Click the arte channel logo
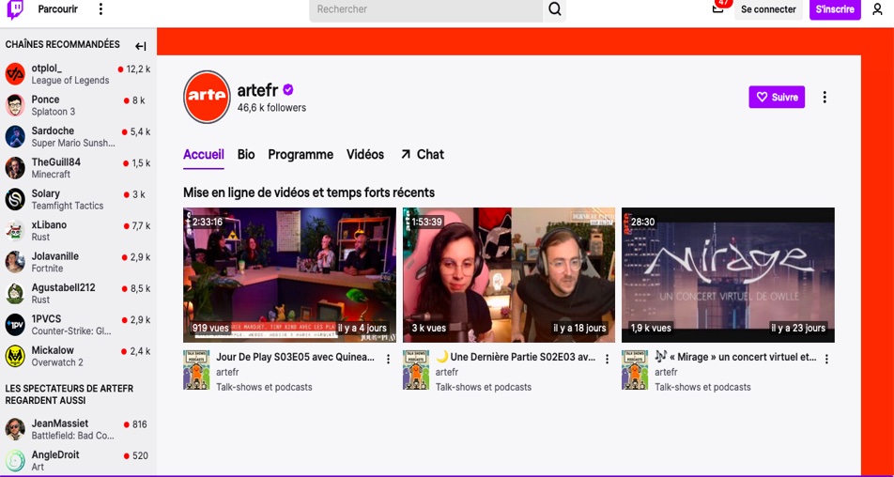The image size is (894, 477). click(207, 97)
